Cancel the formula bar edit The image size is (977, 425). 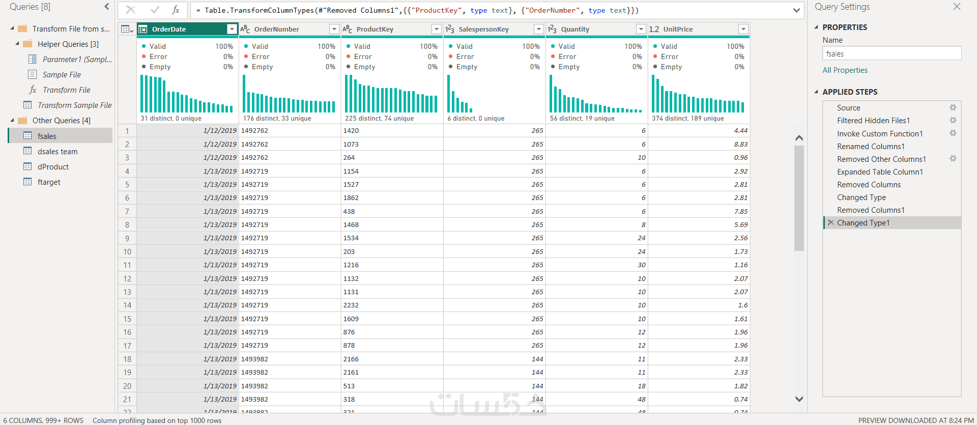[130, 10]
